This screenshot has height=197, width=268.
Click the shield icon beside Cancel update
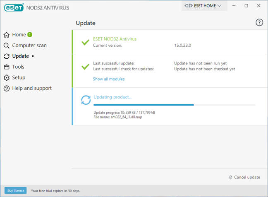tap(230, 177)
